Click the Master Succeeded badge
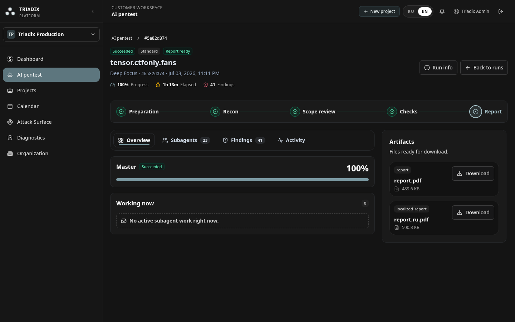Screen dimensions: 515x322 pyautogui.click(x=152, y=167)
